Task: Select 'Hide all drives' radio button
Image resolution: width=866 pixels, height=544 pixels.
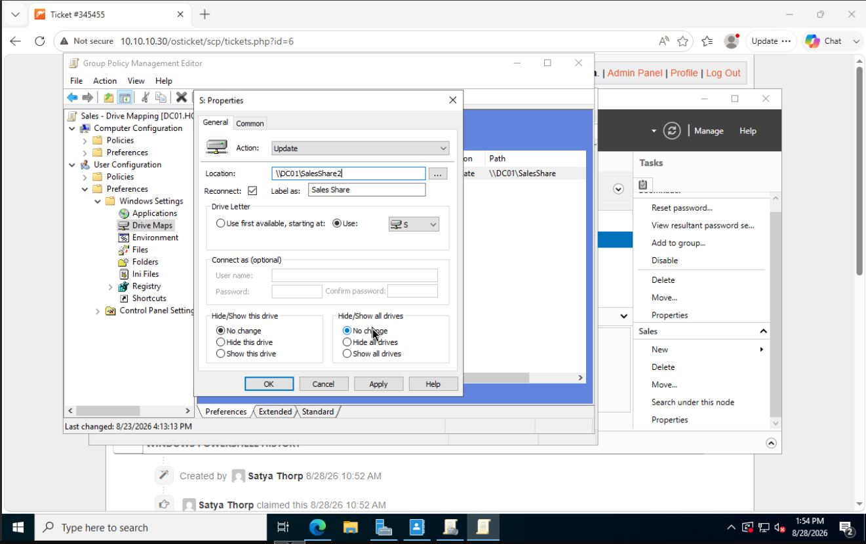Action: [347, 342]
